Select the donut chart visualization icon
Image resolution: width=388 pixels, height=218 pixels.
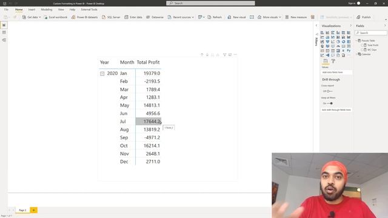coord(344,42)
